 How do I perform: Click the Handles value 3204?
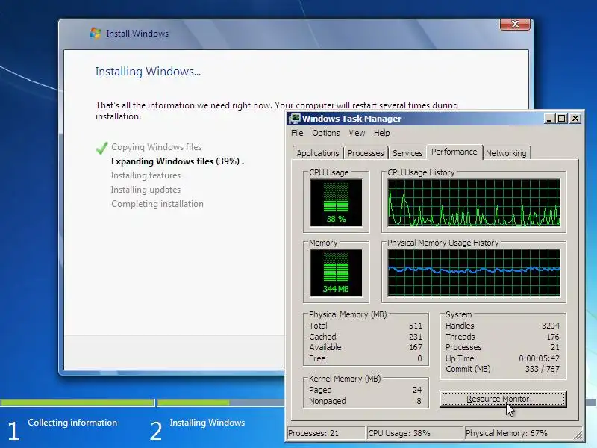pos(551,326)
